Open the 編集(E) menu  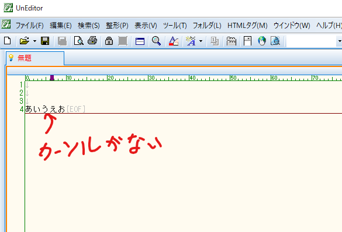coord(61,26)
